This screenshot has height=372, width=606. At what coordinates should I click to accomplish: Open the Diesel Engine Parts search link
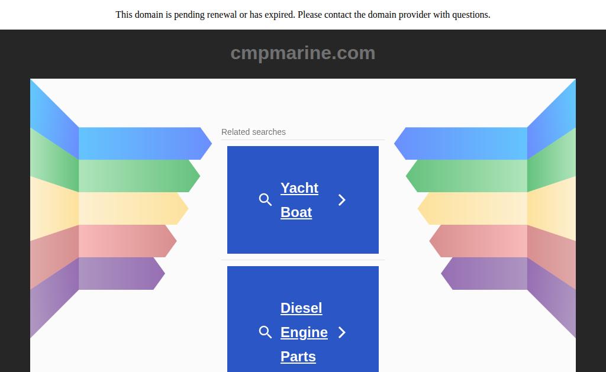[304, 332]
